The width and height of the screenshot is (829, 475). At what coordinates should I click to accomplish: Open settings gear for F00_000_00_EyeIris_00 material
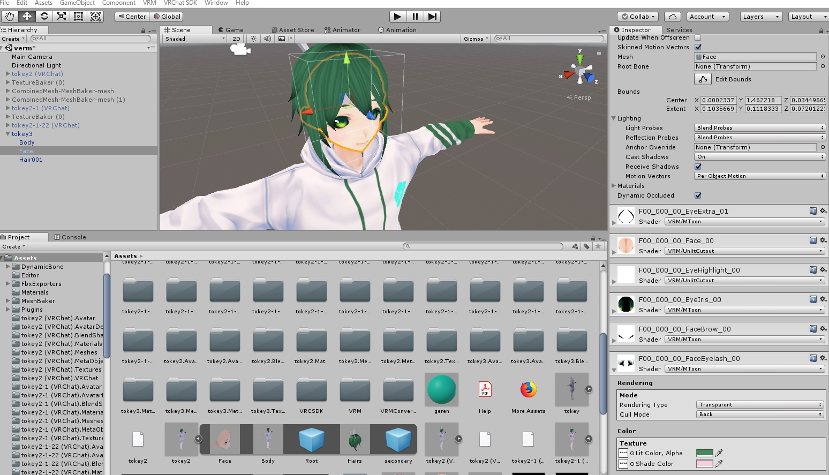coord(823,299)
